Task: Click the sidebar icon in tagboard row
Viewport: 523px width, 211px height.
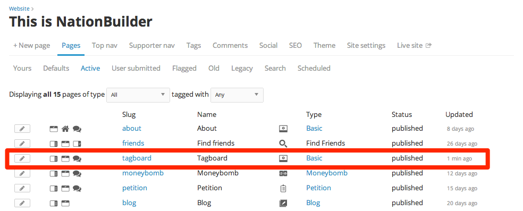Action: 53,159
